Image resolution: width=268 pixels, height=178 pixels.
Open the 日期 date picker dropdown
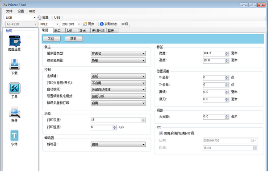coord(253,141)
